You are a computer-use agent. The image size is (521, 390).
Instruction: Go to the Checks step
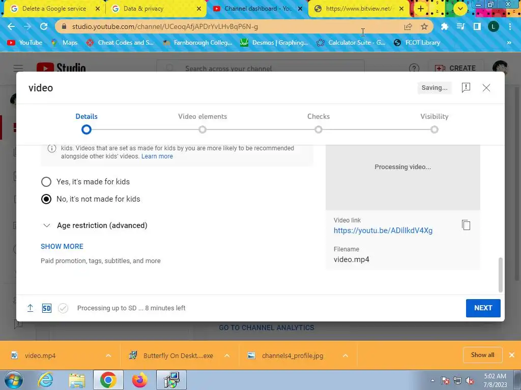[319, 123]
